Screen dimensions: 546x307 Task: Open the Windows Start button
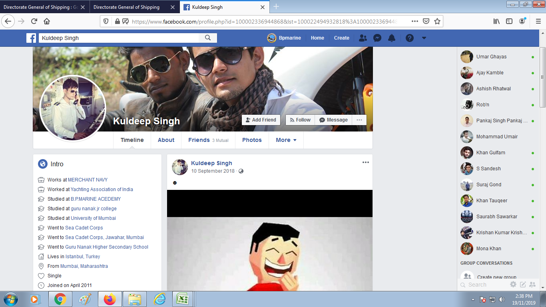[x=10, y=299]
